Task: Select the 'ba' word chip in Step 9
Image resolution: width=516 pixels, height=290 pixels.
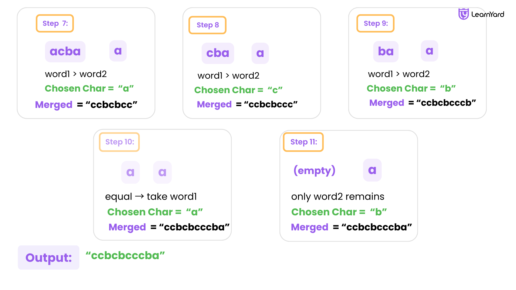Action: tap(386, 51)
